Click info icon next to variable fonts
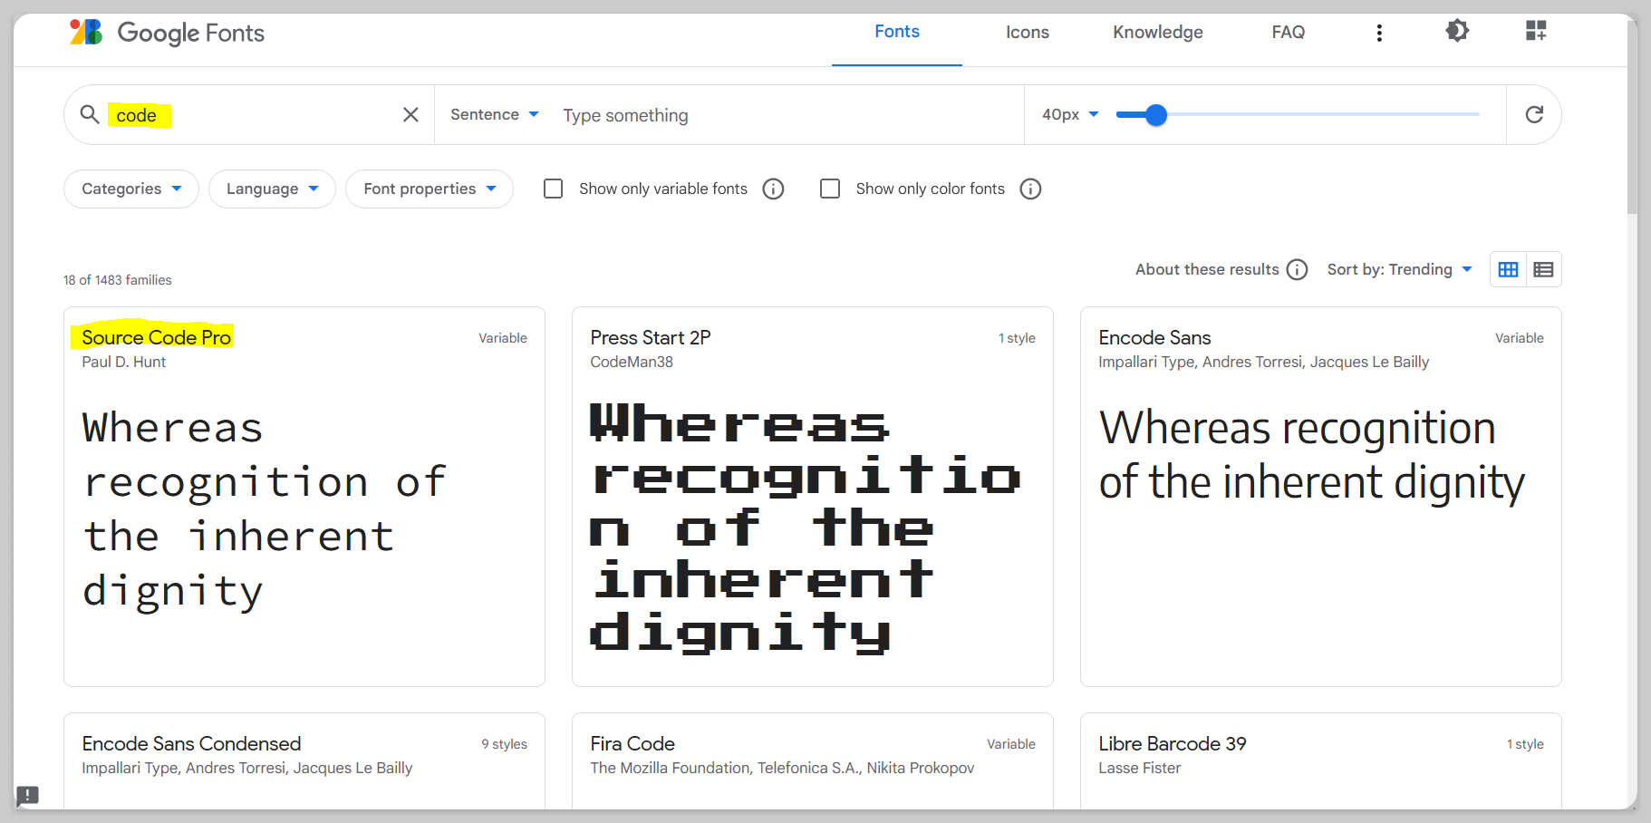Screen dimensions: 1651x823 (x=773, y=189)
